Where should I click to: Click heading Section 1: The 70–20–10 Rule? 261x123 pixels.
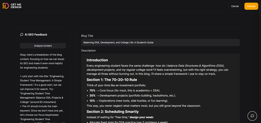tap(112, 80)
